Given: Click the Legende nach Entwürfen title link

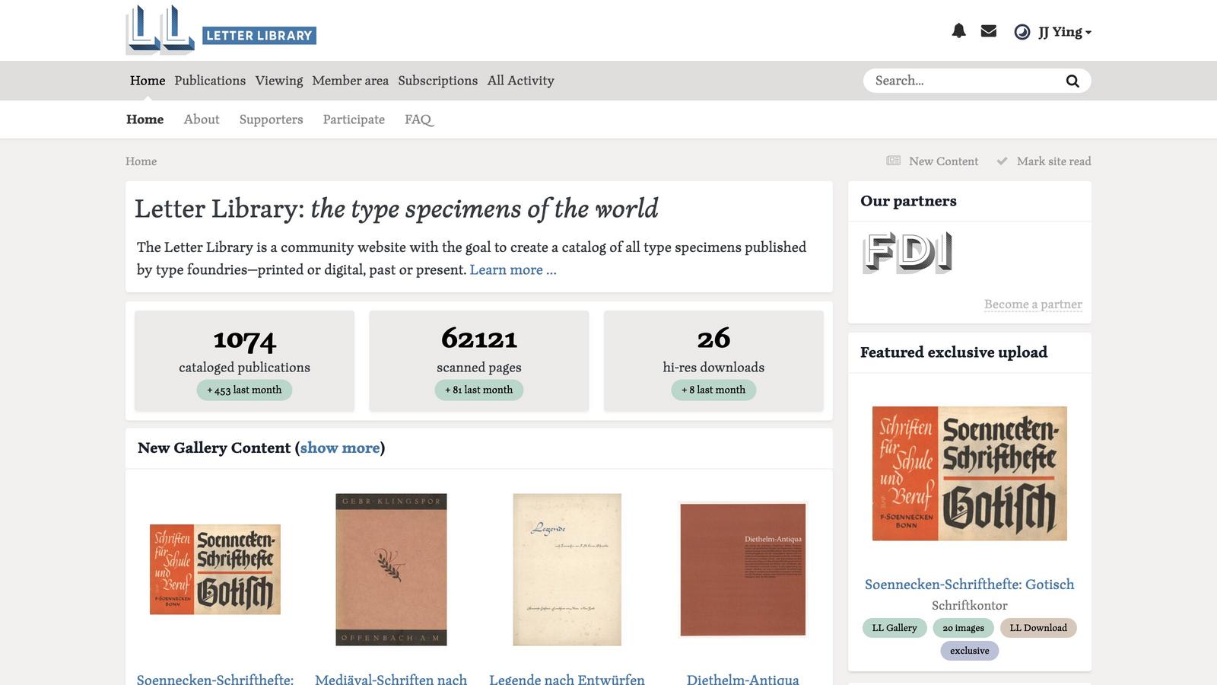Looking at the screenshot, I should [x=567, y=679].
